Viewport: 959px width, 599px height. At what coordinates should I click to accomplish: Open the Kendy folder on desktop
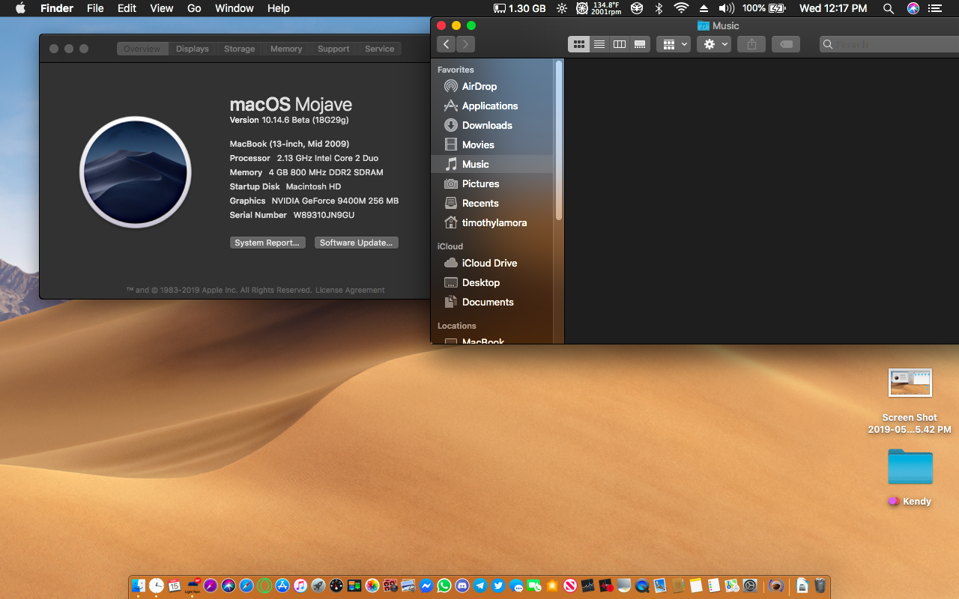tap(910, 467)
